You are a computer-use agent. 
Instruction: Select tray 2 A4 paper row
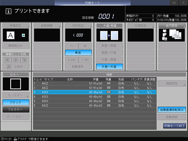(95, 88)
